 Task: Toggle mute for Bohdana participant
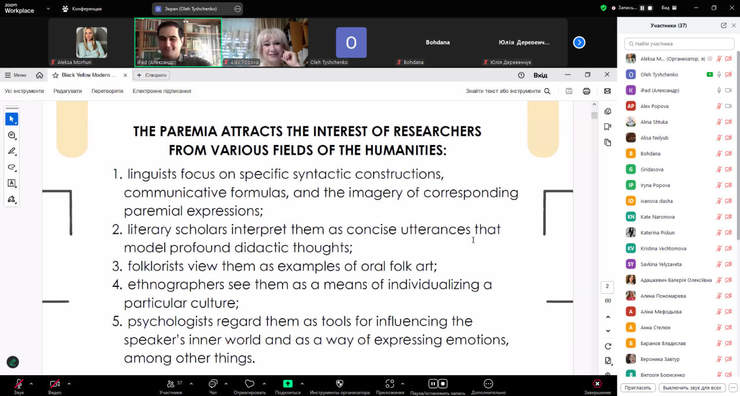coord(719,154)
